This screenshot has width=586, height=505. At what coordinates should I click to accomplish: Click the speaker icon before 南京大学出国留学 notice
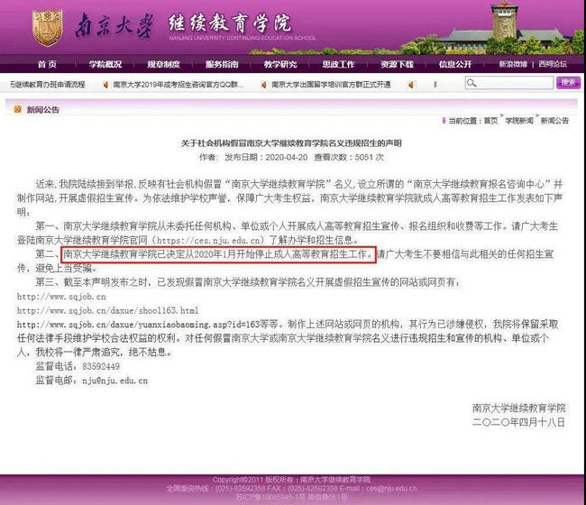point(263,84)
